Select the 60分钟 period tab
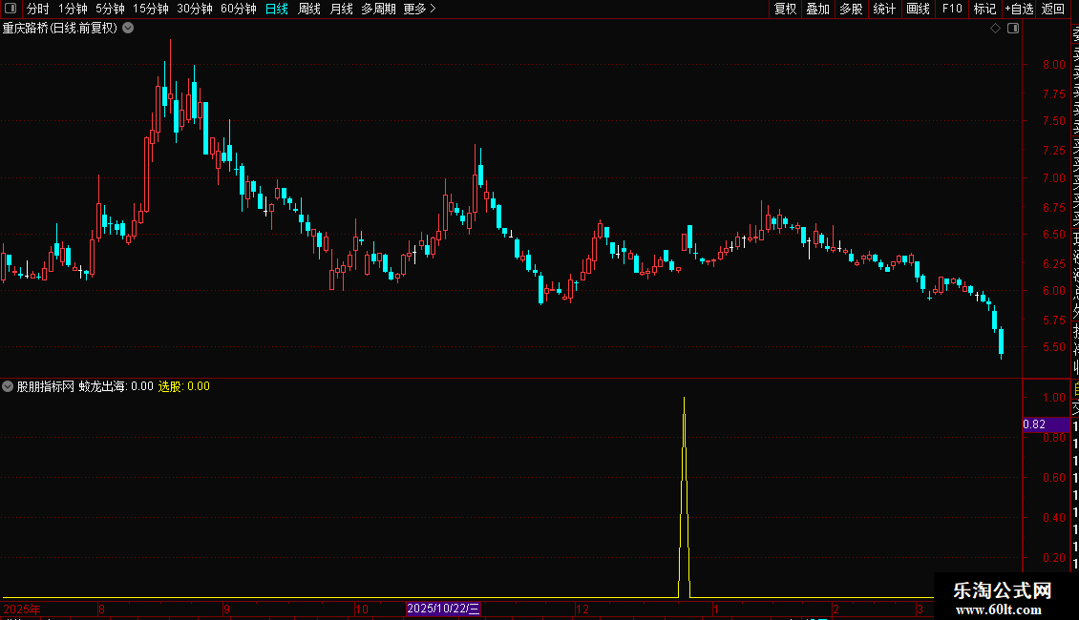1079x620 pixels. point(239,9)
